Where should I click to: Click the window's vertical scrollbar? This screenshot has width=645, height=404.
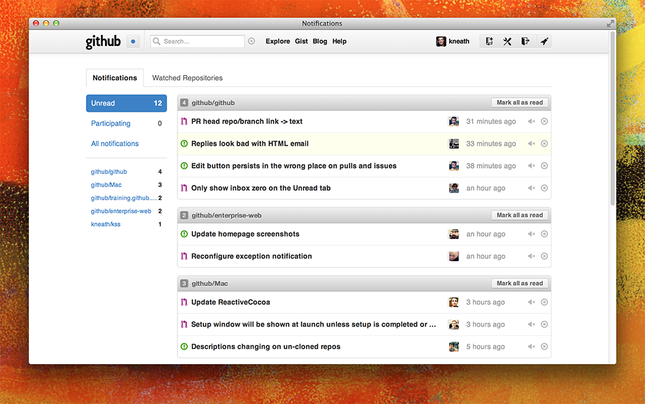pos(612,123)
